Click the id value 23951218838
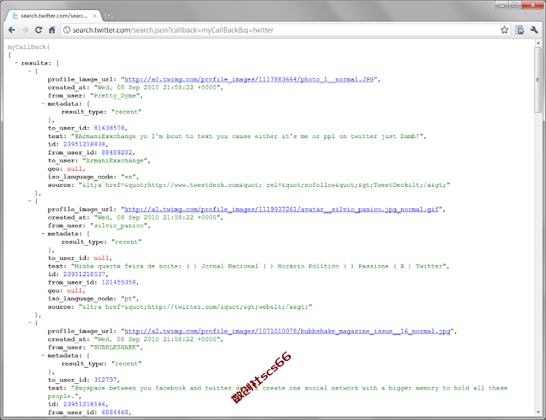546x420 pixels. coord(84,144)
